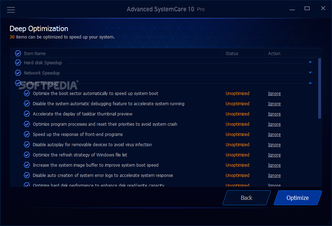This screenshot has width=332, height=226.
Task: Close the Advanced SystemCare window
Action: pyautogui.click(x=323, y=8)
